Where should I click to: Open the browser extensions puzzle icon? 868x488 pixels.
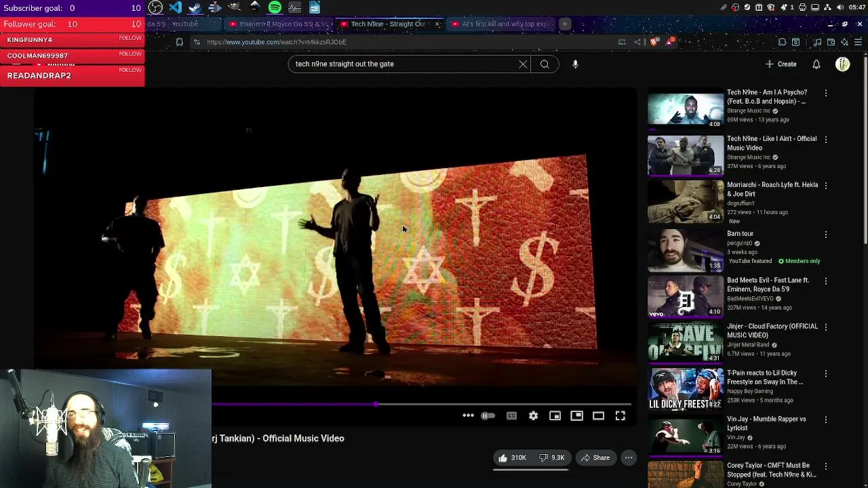coord(782,42)
